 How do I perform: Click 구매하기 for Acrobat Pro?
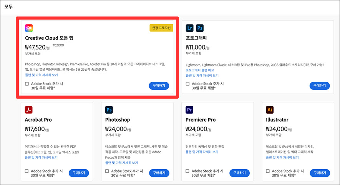tap(79, 173)
